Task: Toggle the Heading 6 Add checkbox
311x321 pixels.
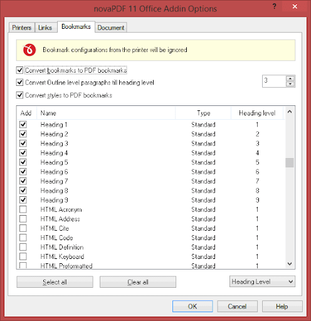Action: 23,172
